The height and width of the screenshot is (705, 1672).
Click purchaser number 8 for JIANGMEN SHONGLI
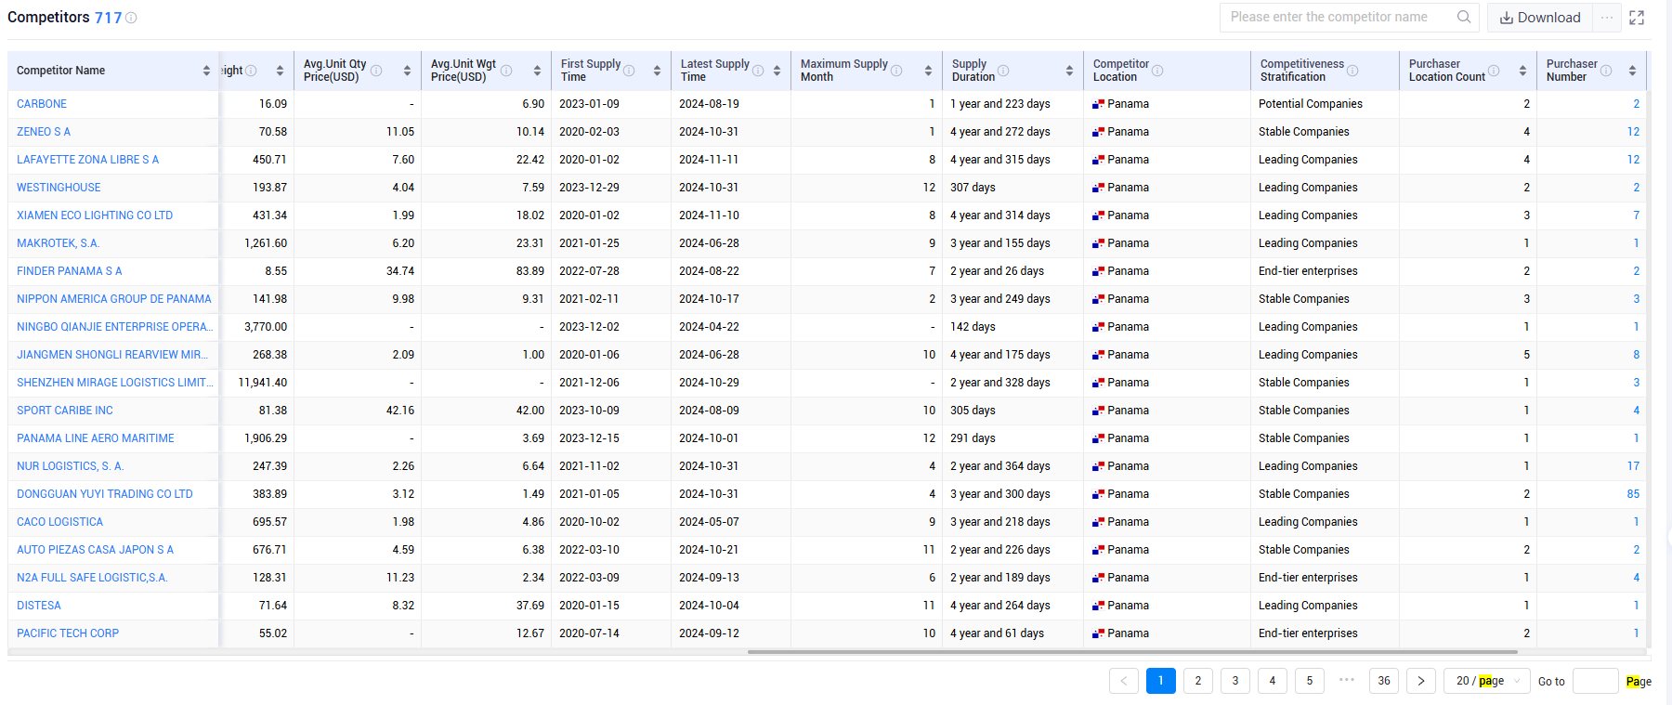pyautogui.click(x=1637, y=355)
